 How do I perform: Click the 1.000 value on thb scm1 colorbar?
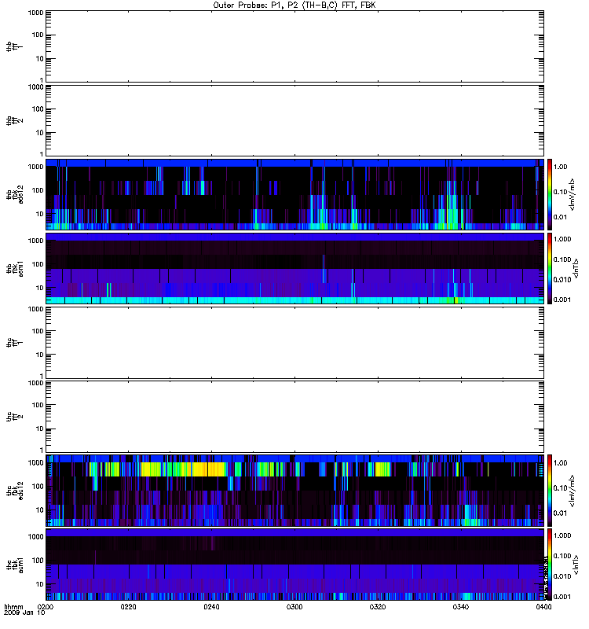562,239
